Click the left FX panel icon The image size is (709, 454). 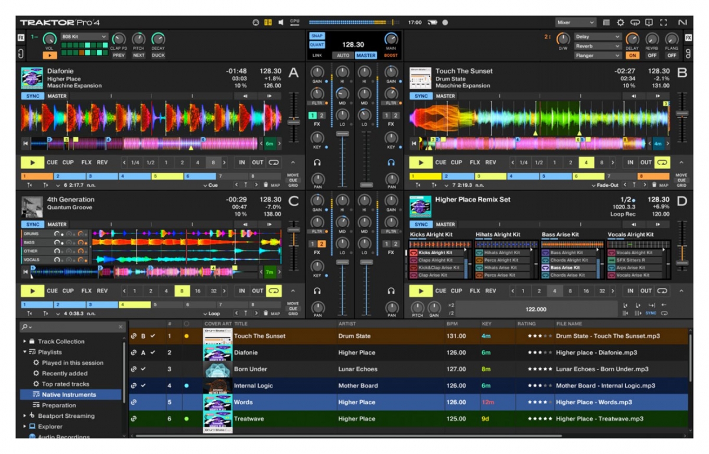tap(21, 37)
